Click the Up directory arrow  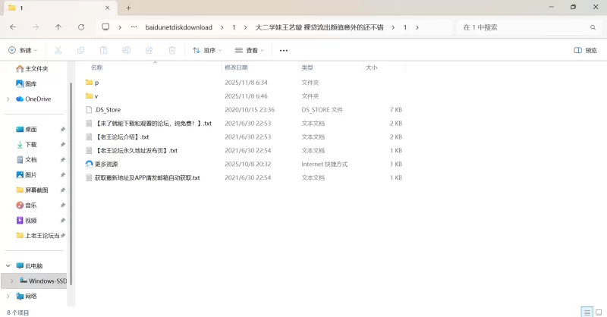click(x=58, y=27)
